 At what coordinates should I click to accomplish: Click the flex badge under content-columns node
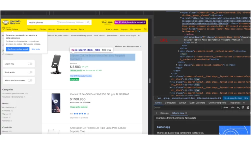coord(184,54)
